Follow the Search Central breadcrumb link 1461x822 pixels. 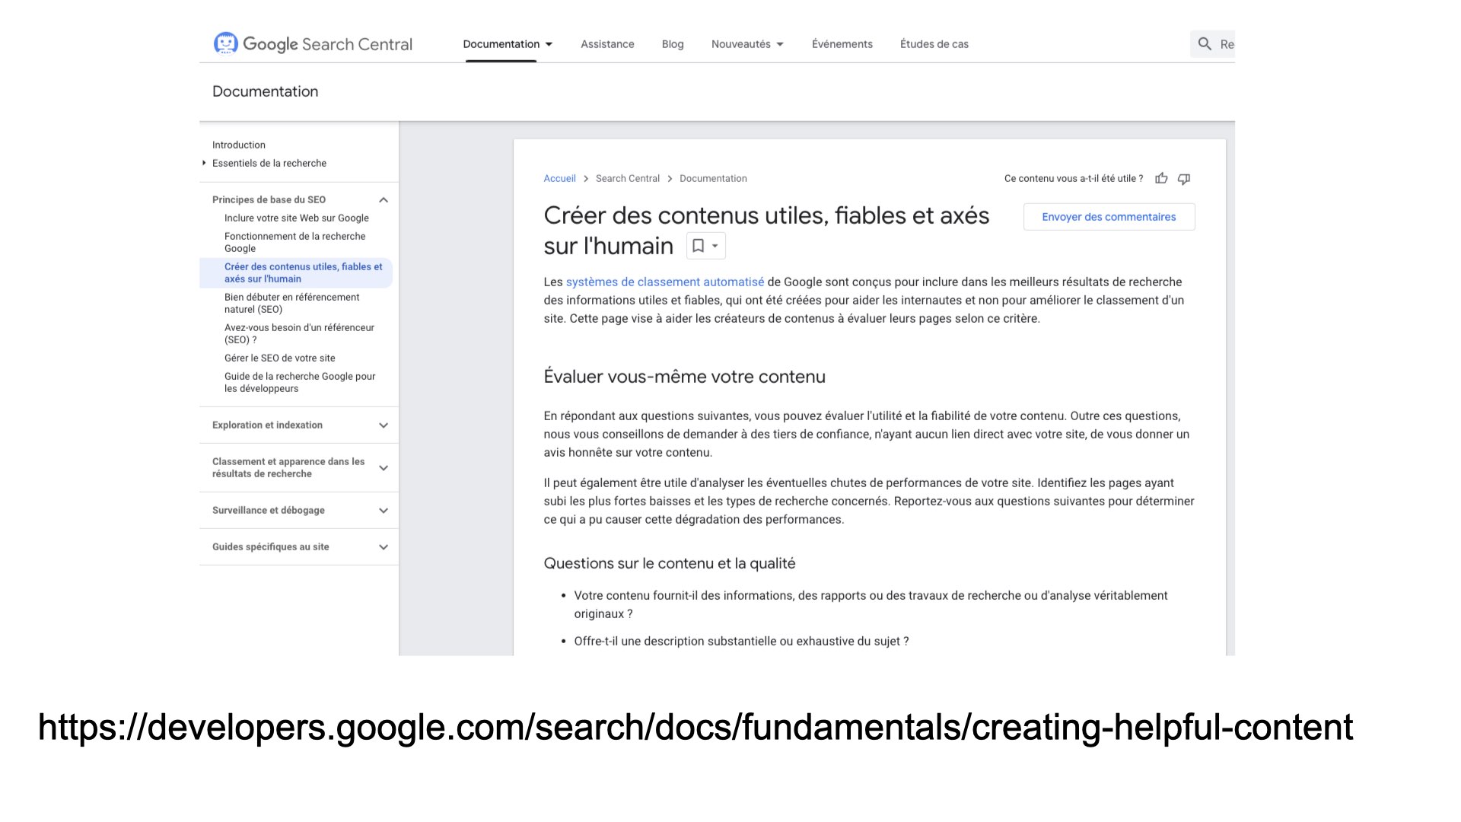click(628, 178)
